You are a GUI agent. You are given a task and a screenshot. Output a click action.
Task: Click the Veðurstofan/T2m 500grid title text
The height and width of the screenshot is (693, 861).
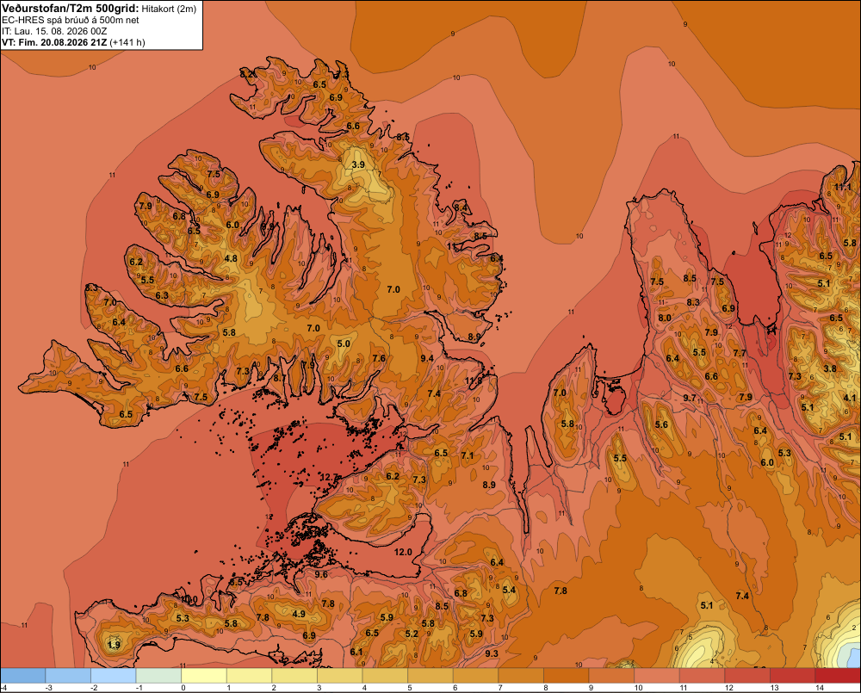coord(71,8)
